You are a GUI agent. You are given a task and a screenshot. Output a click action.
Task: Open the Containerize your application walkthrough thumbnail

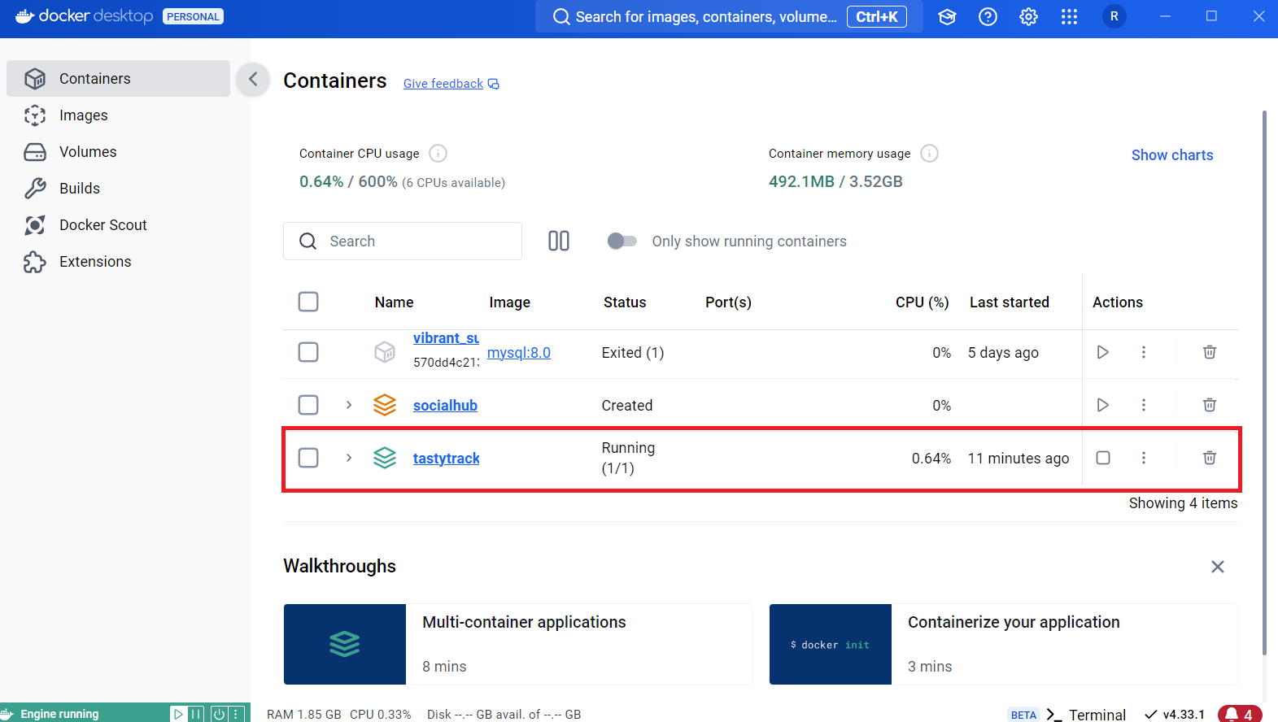click(831, 644)
